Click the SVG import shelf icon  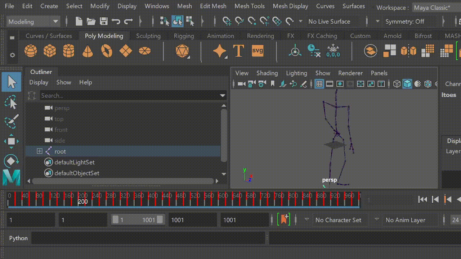[x=258, y=50]
